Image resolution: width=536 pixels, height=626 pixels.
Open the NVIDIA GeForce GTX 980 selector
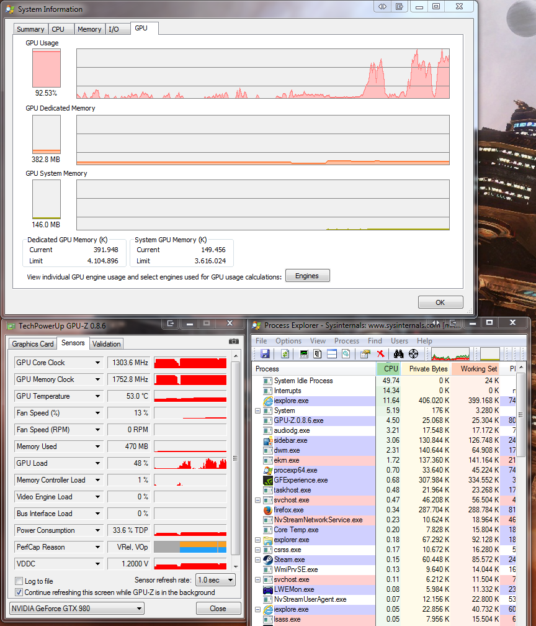coord(76,609)
